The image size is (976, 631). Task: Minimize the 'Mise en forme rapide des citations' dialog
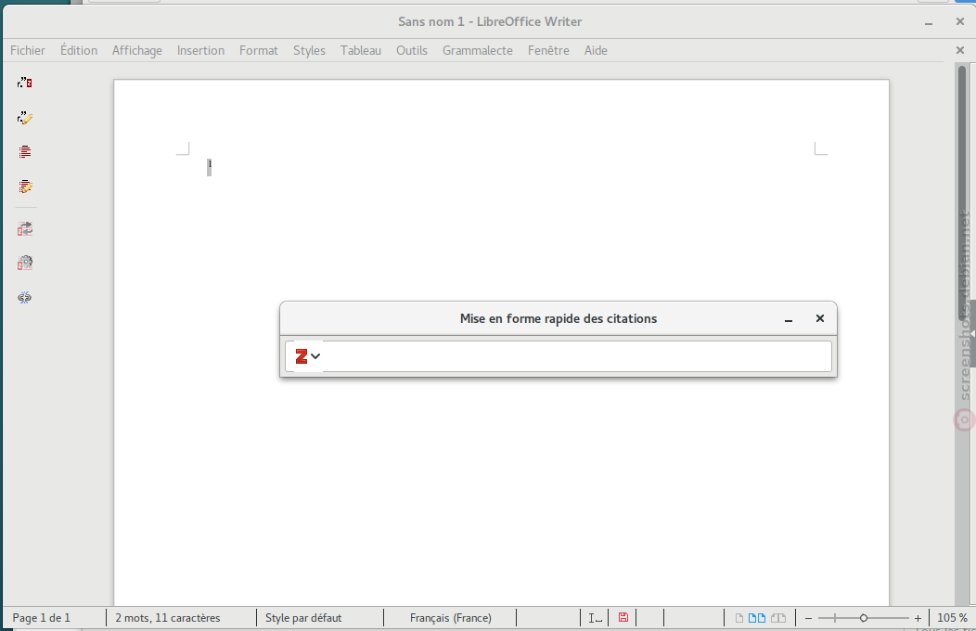coord(789,318)
